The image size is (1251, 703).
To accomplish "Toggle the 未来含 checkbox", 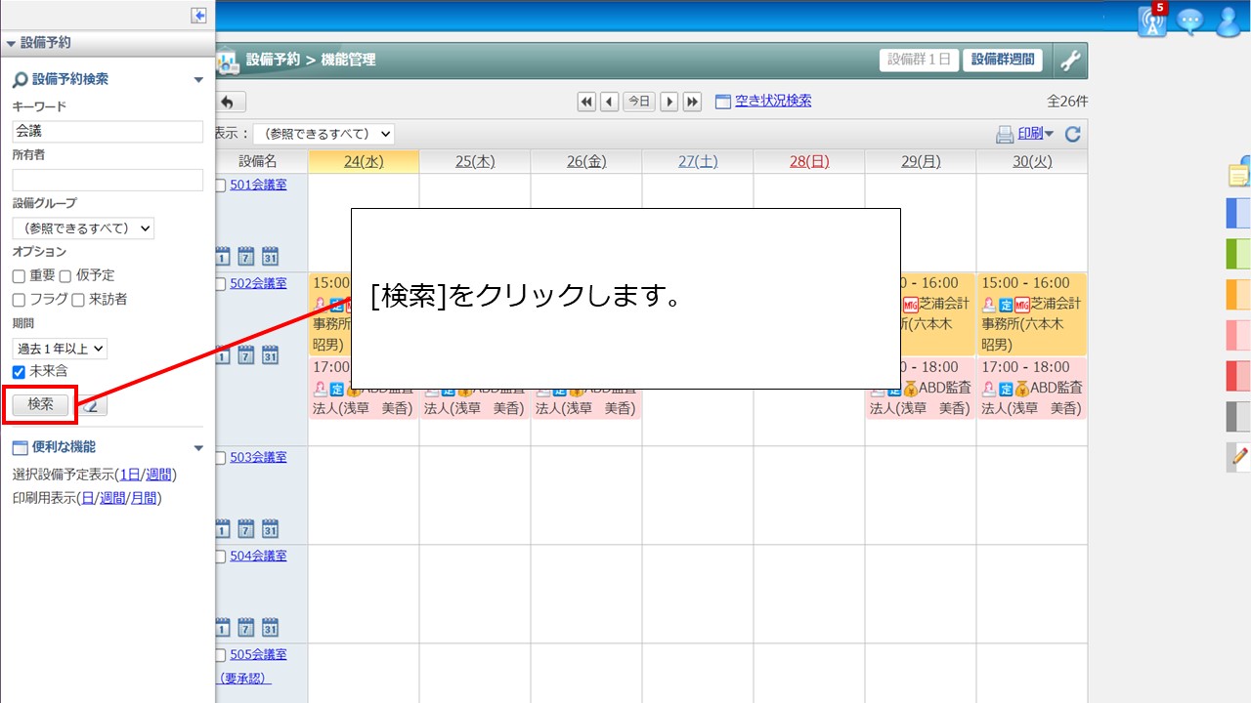I will (x=19, y=372).
